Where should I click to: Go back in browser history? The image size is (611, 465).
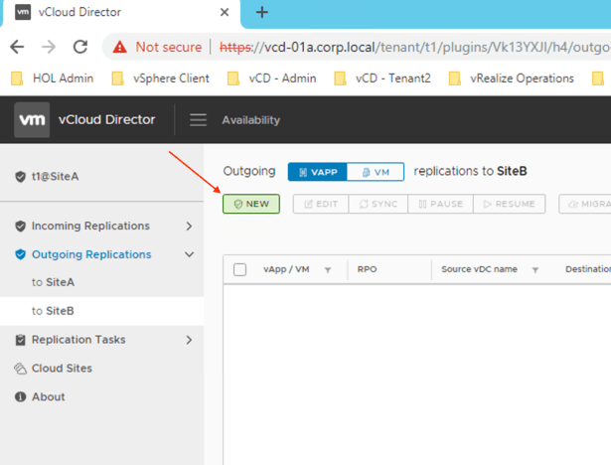(18, 47)
